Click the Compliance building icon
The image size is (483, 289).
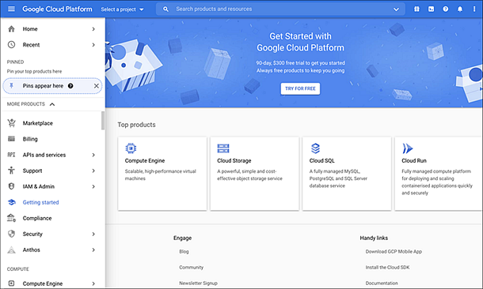[11, 218]
